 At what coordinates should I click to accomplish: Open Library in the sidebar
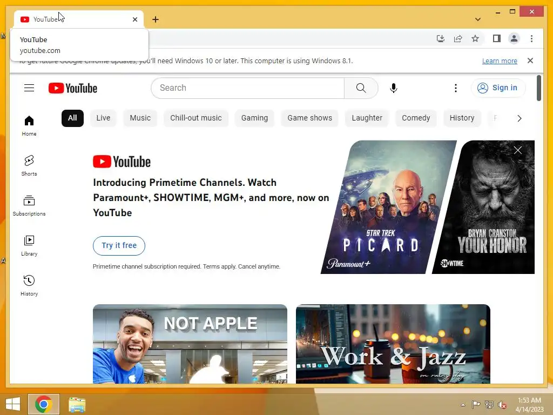(29, 246)
